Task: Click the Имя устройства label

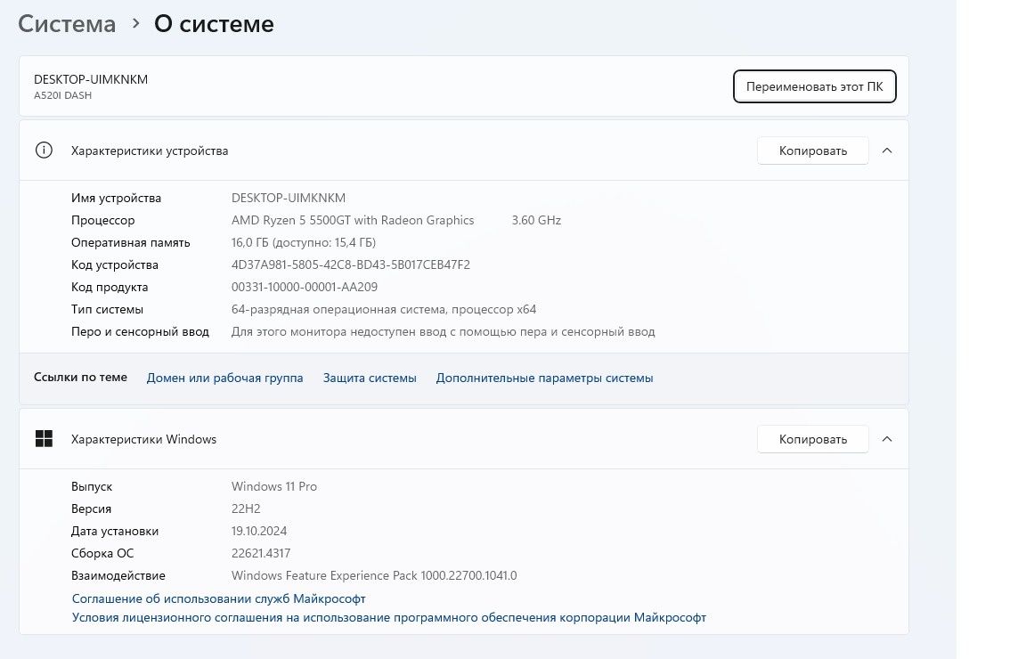Action: pos(116,198)
